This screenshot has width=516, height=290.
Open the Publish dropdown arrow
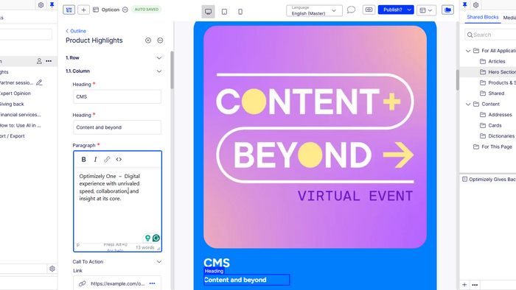tap(409, 10)
